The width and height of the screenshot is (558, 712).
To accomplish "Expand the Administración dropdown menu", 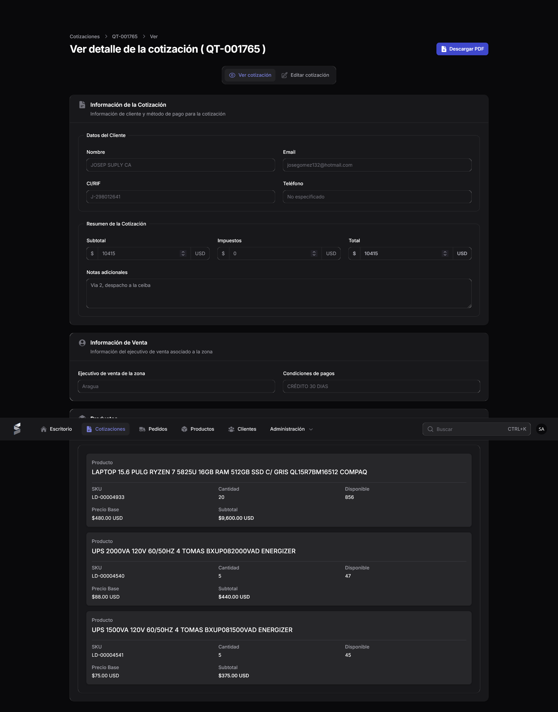I will point(291,429).
